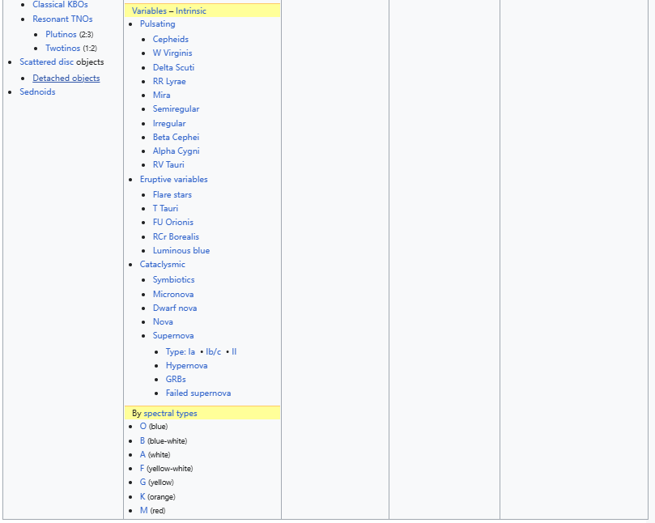Image resolution: width=655 pixels, height=523 pixels.
Task: Open the Cepheids link
Action: pos(170,39)
